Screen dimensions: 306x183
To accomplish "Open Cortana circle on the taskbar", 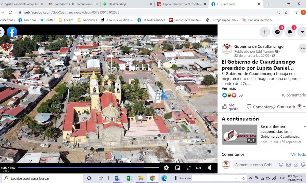I will (x=89, y=178).
